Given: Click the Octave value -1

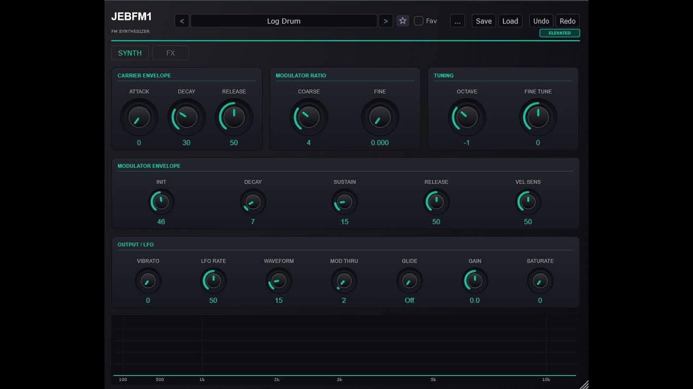Looking at the screenshot, I should [467, 143].
